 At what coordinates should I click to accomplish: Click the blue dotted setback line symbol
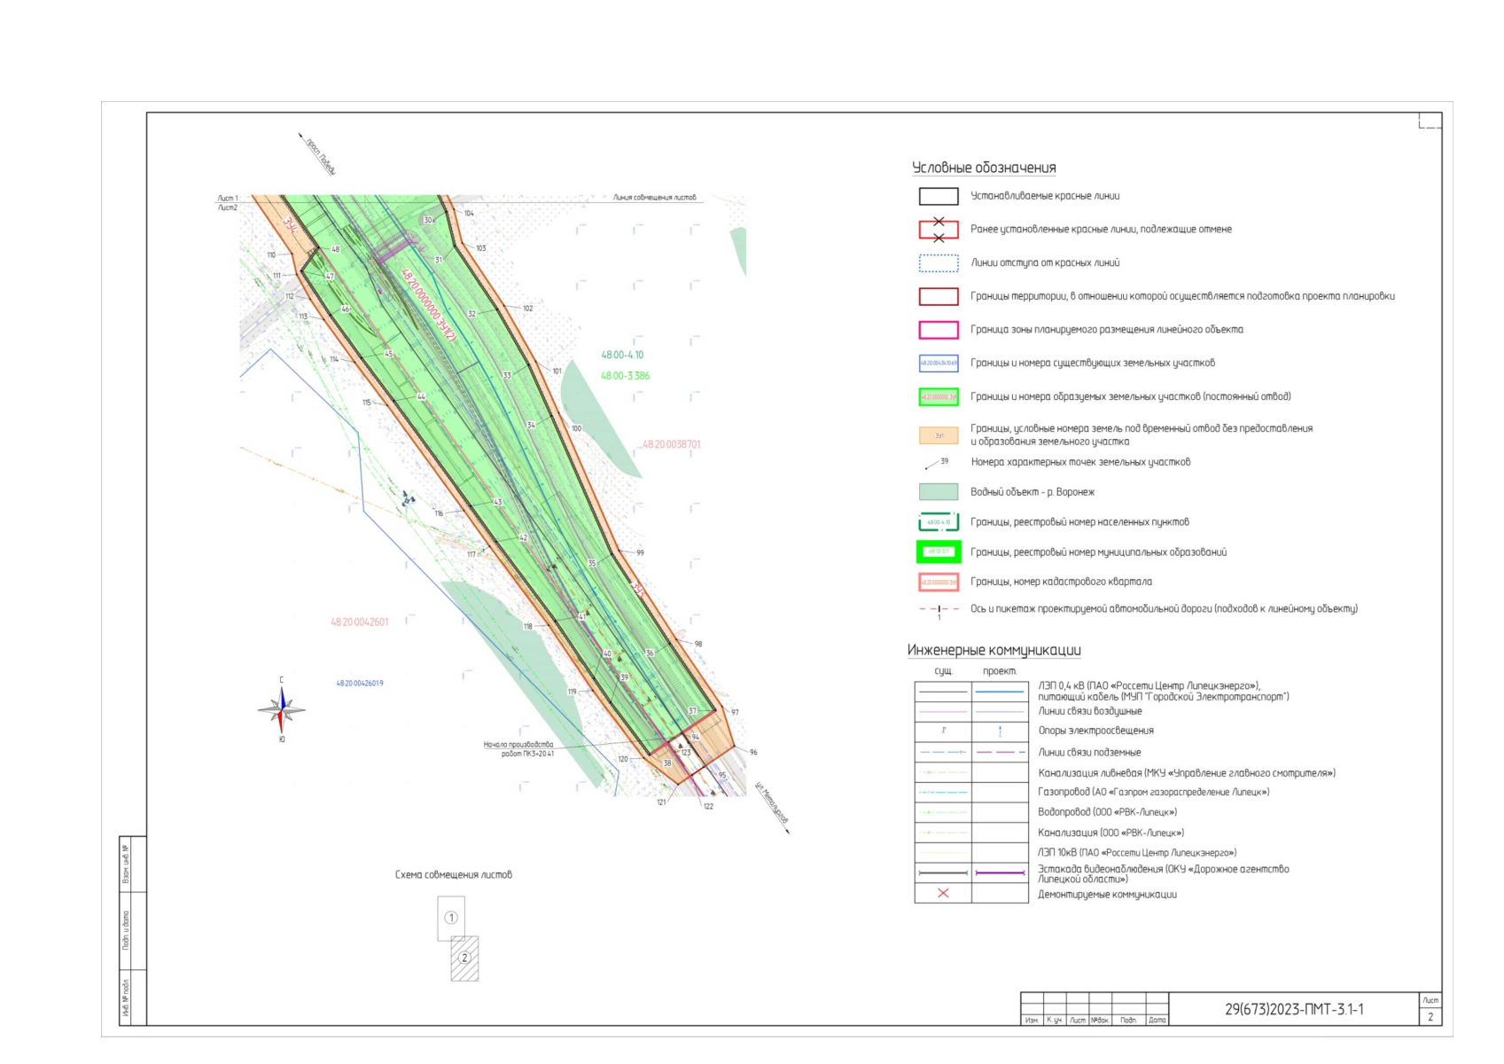pyautogui.click(x=939, y=263)
